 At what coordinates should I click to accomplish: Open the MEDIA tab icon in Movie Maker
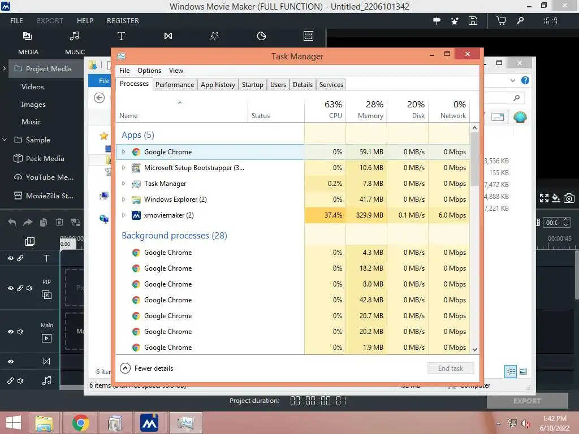tap(27, 36)
